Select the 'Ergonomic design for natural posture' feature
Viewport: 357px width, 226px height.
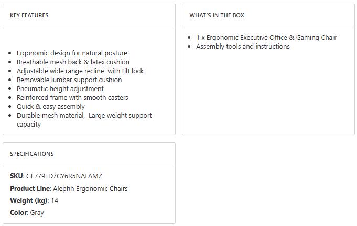(x=72, y=53)
